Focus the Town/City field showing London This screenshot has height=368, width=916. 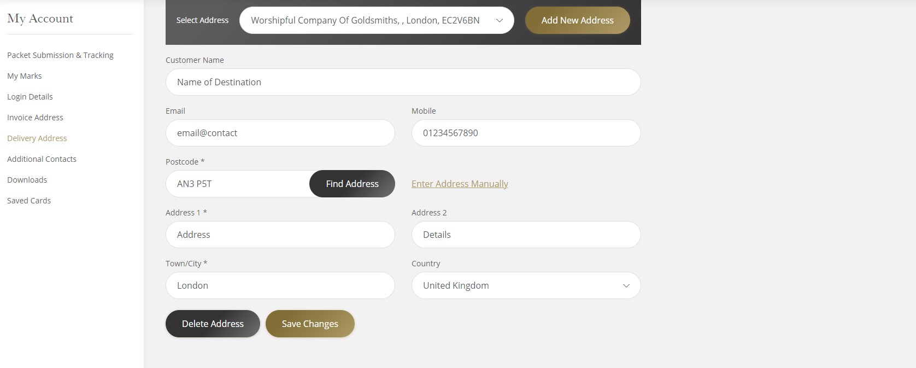280,285
